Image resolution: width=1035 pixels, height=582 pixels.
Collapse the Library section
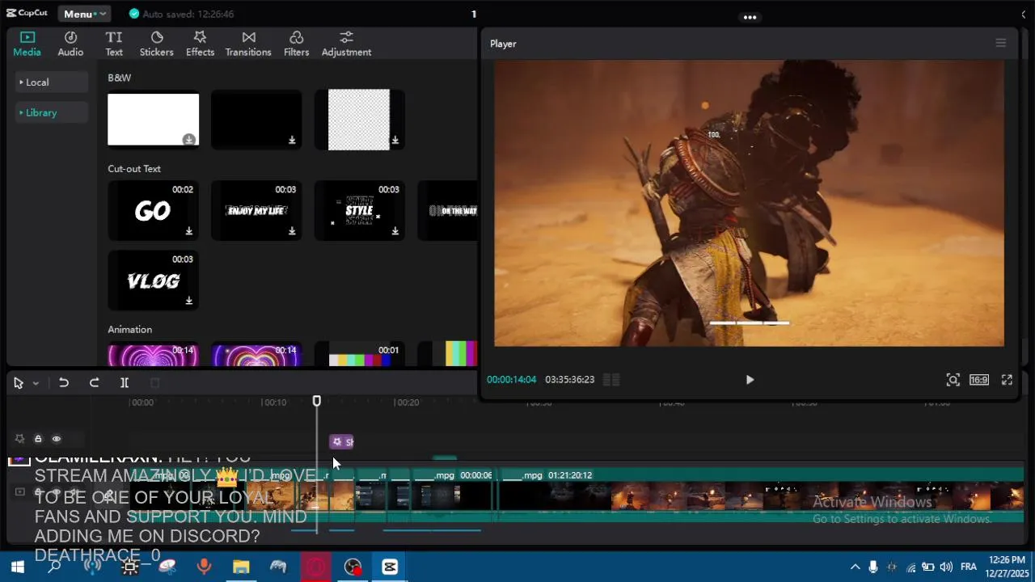click(52, 113)
